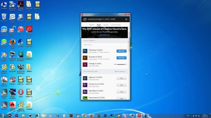Screen dimensions: 211x118
Task: Click the Creative Cloud panel vertical scrollbar
Action: [129, 42]
